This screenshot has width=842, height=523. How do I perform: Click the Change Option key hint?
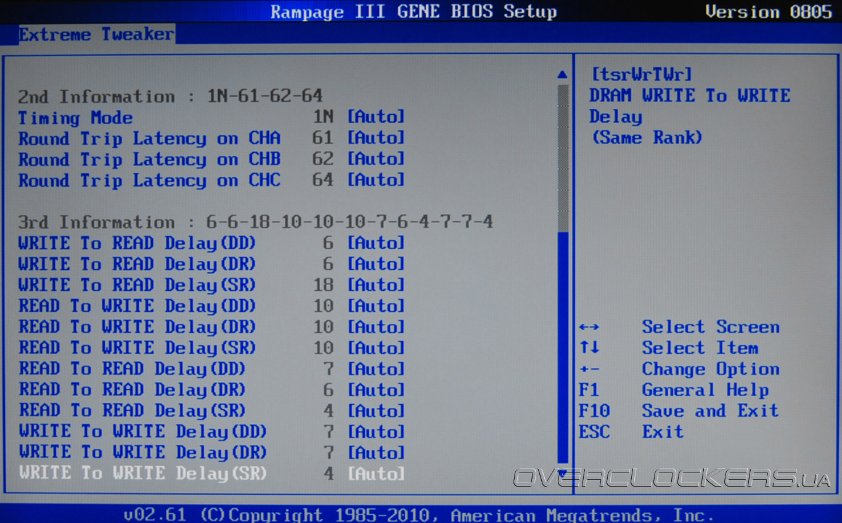pos(679,368)
